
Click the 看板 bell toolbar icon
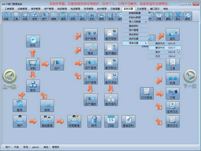168,16
